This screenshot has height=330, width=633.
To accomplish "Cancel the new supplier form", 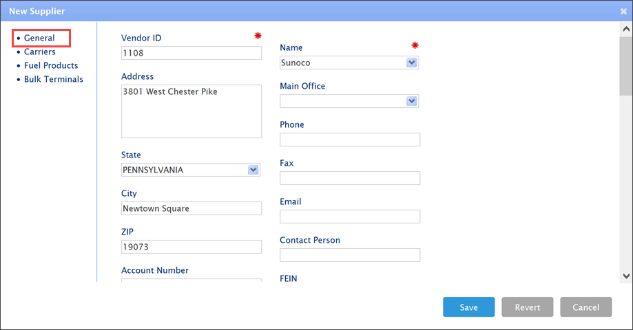I will pos(586,307).
